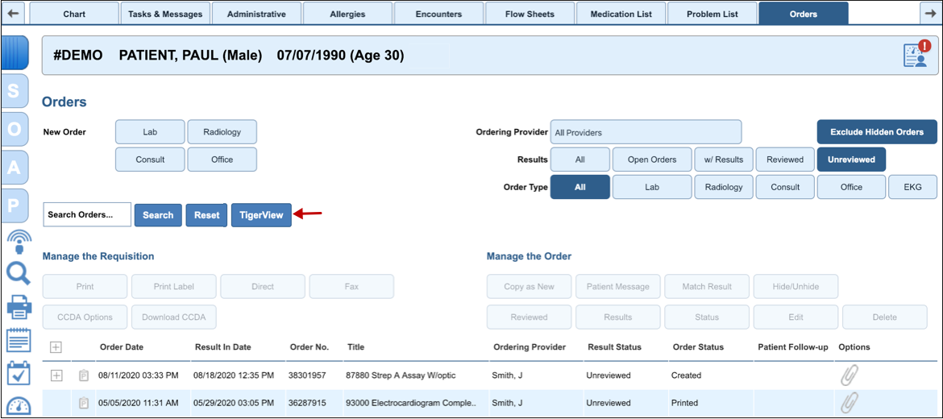Select order type Radiology filter
Image resolution: width=943 pixels, height=419 pixels.
pos(724,187)
